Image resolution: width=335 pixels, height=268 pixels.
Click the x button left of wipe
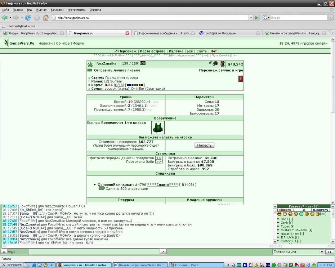(4, 252)
